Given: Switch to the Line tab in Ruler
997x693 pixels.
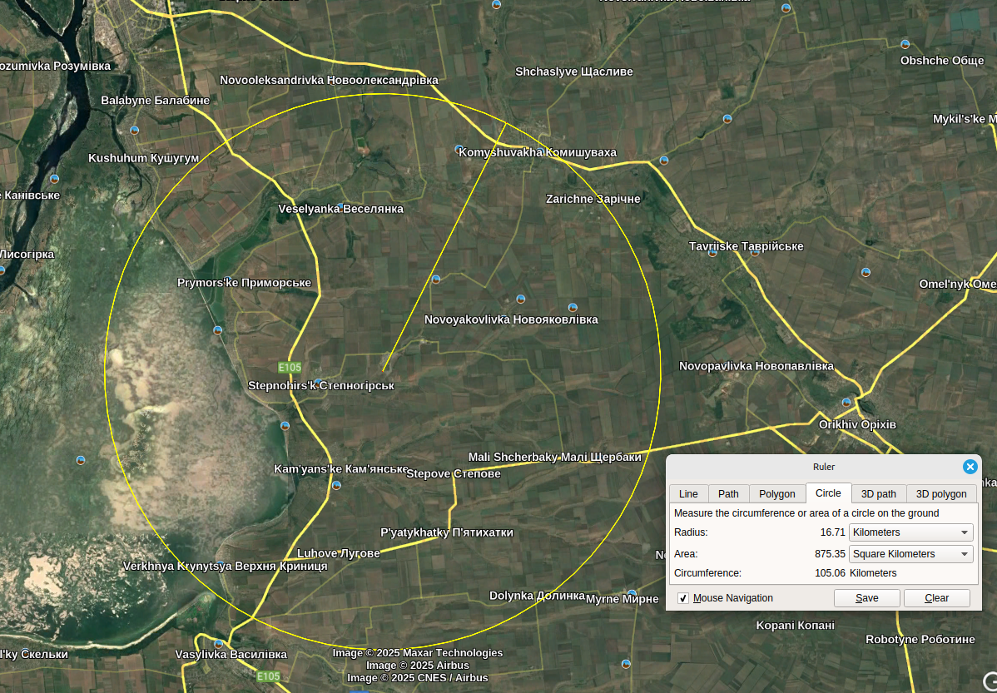Looking at the screenshot, I should (x=688, y=494).
